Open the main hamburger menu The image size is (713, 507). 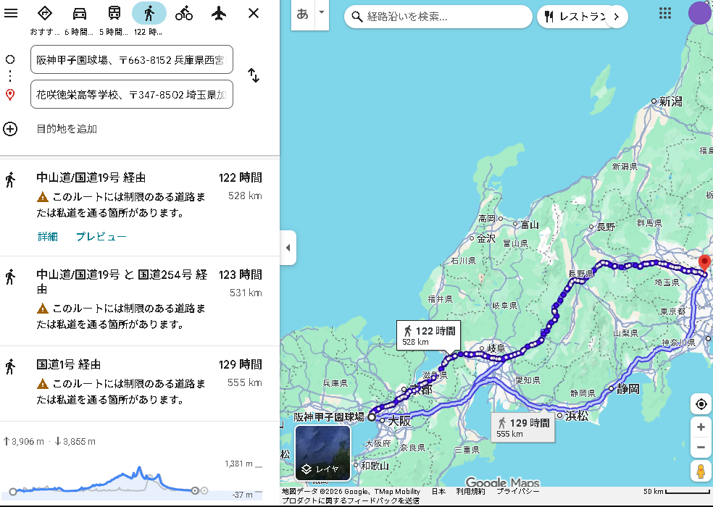(x=11, y=13)
